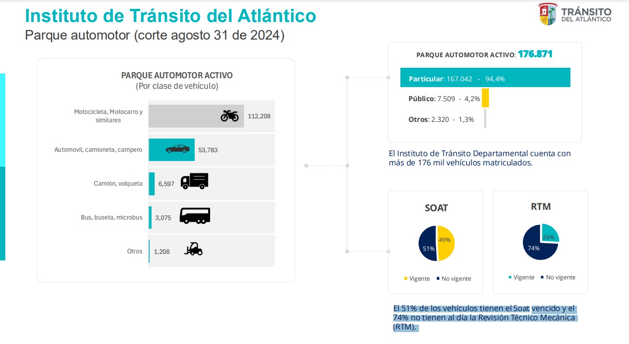Select the yellow Público bar
The height and width of the screenshot is (344, 629).
(x=485, y=98)
